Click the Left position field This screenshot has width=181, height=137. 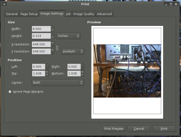point(38,67)
